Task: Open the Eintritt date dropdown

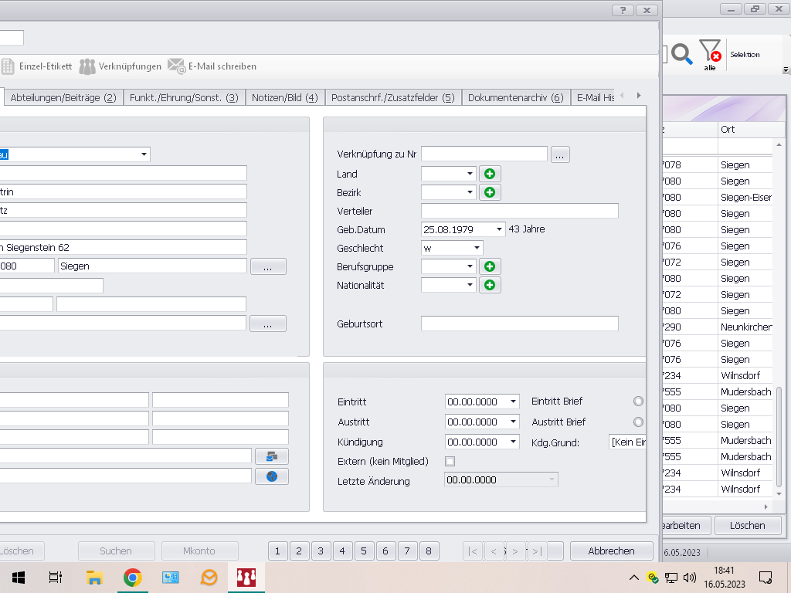Action: [x=514, y=402]
